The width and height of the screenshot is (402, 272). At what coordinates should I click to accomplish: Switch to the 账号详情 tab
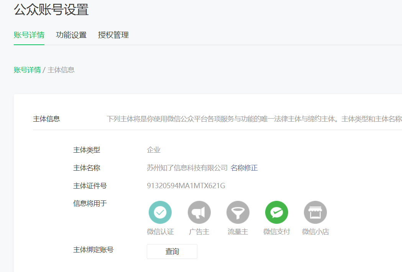pos(29,35)
